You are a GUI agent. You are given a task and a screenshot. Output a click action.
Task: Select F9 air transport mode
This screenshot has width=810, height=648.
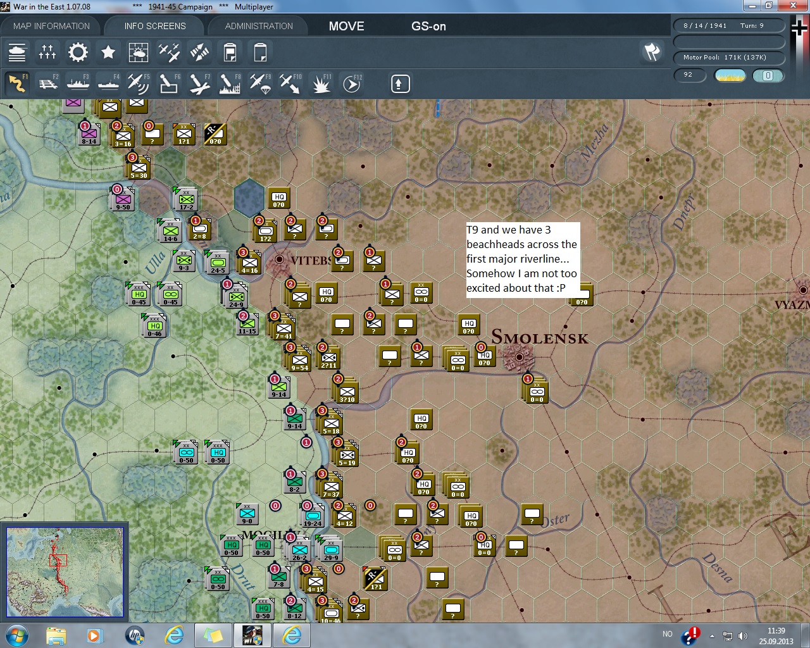click(x=260, y=84)
